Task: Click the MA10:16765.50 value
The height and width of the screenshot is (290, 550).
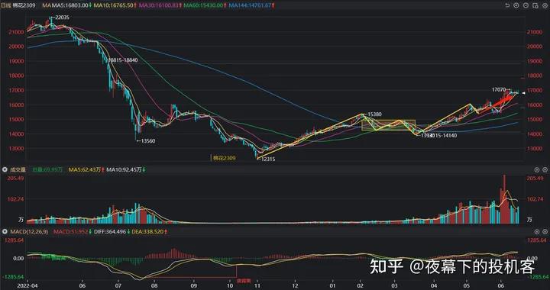Action: (x=113, y=5)
